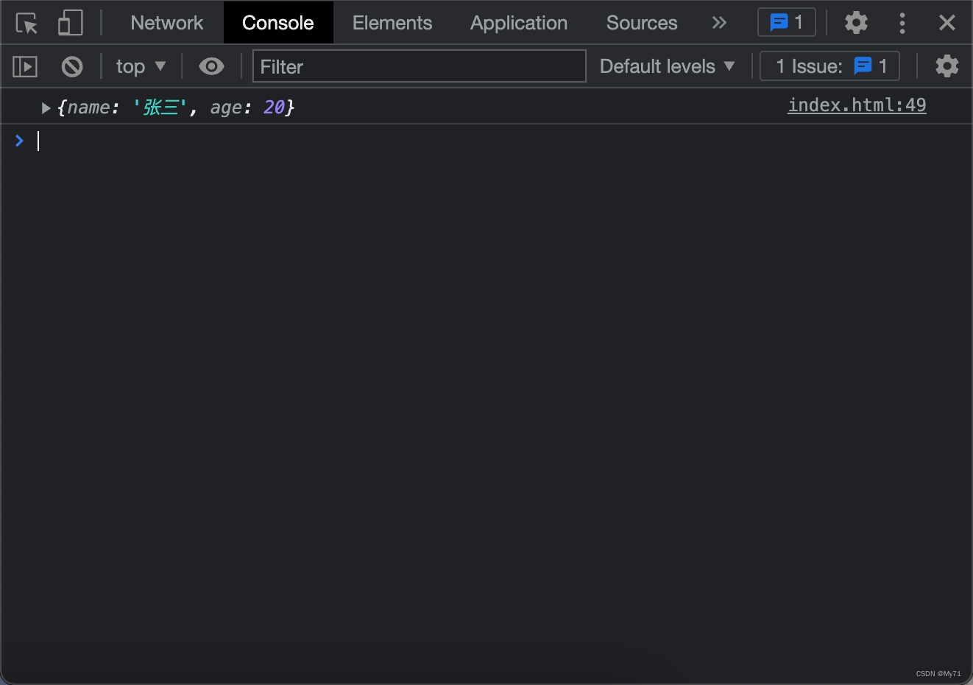
Task: Create a live expression with the eye icon
Action: pos(211,67)
